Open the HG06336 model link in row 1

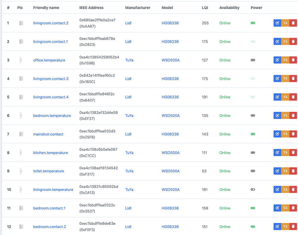click(x=171, y=23)
